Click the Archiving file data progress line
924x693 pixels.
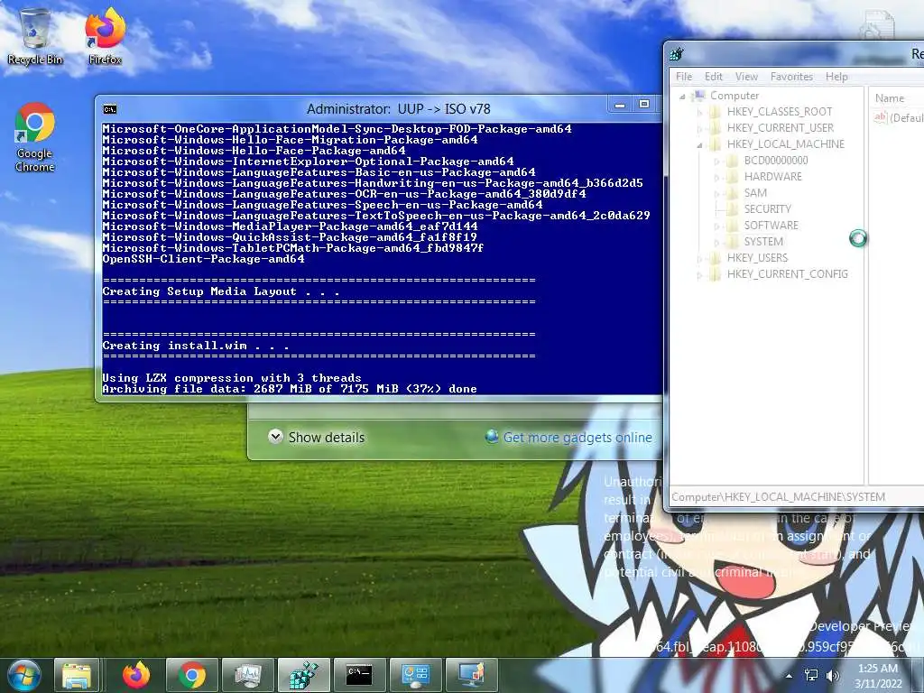click(x=290, y=389)
